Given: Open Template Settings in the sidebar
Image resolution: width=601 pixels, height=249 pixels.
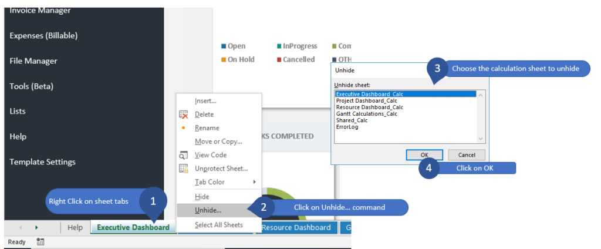Looking at the screenshot, I should pyautogui.click(x=42, y=162).
